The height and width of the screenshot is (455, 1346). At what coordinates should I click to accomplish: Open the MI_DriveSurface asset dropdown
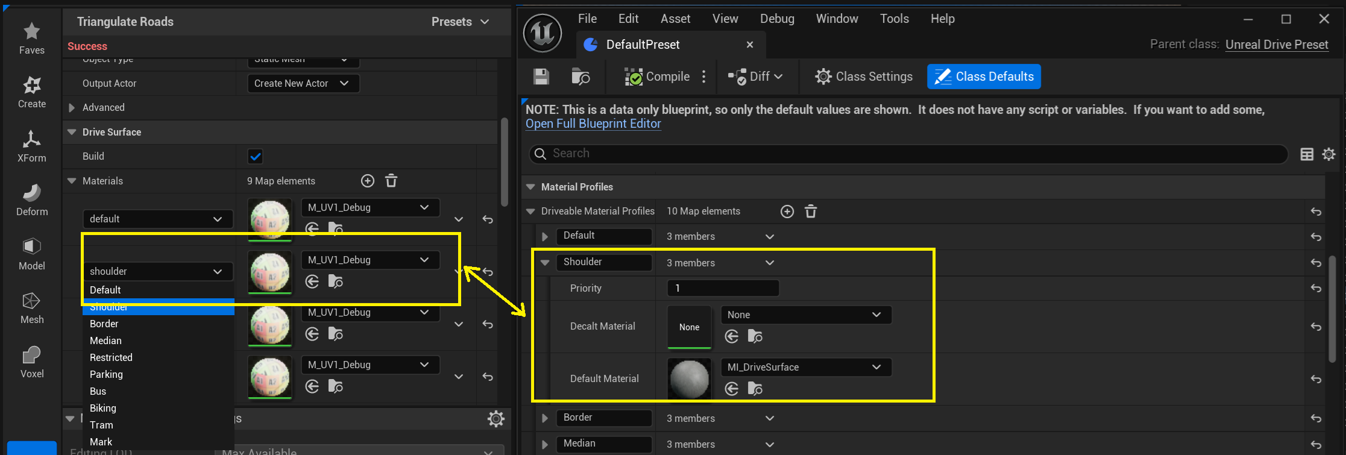pyautogui.click(x=806, y=367)
